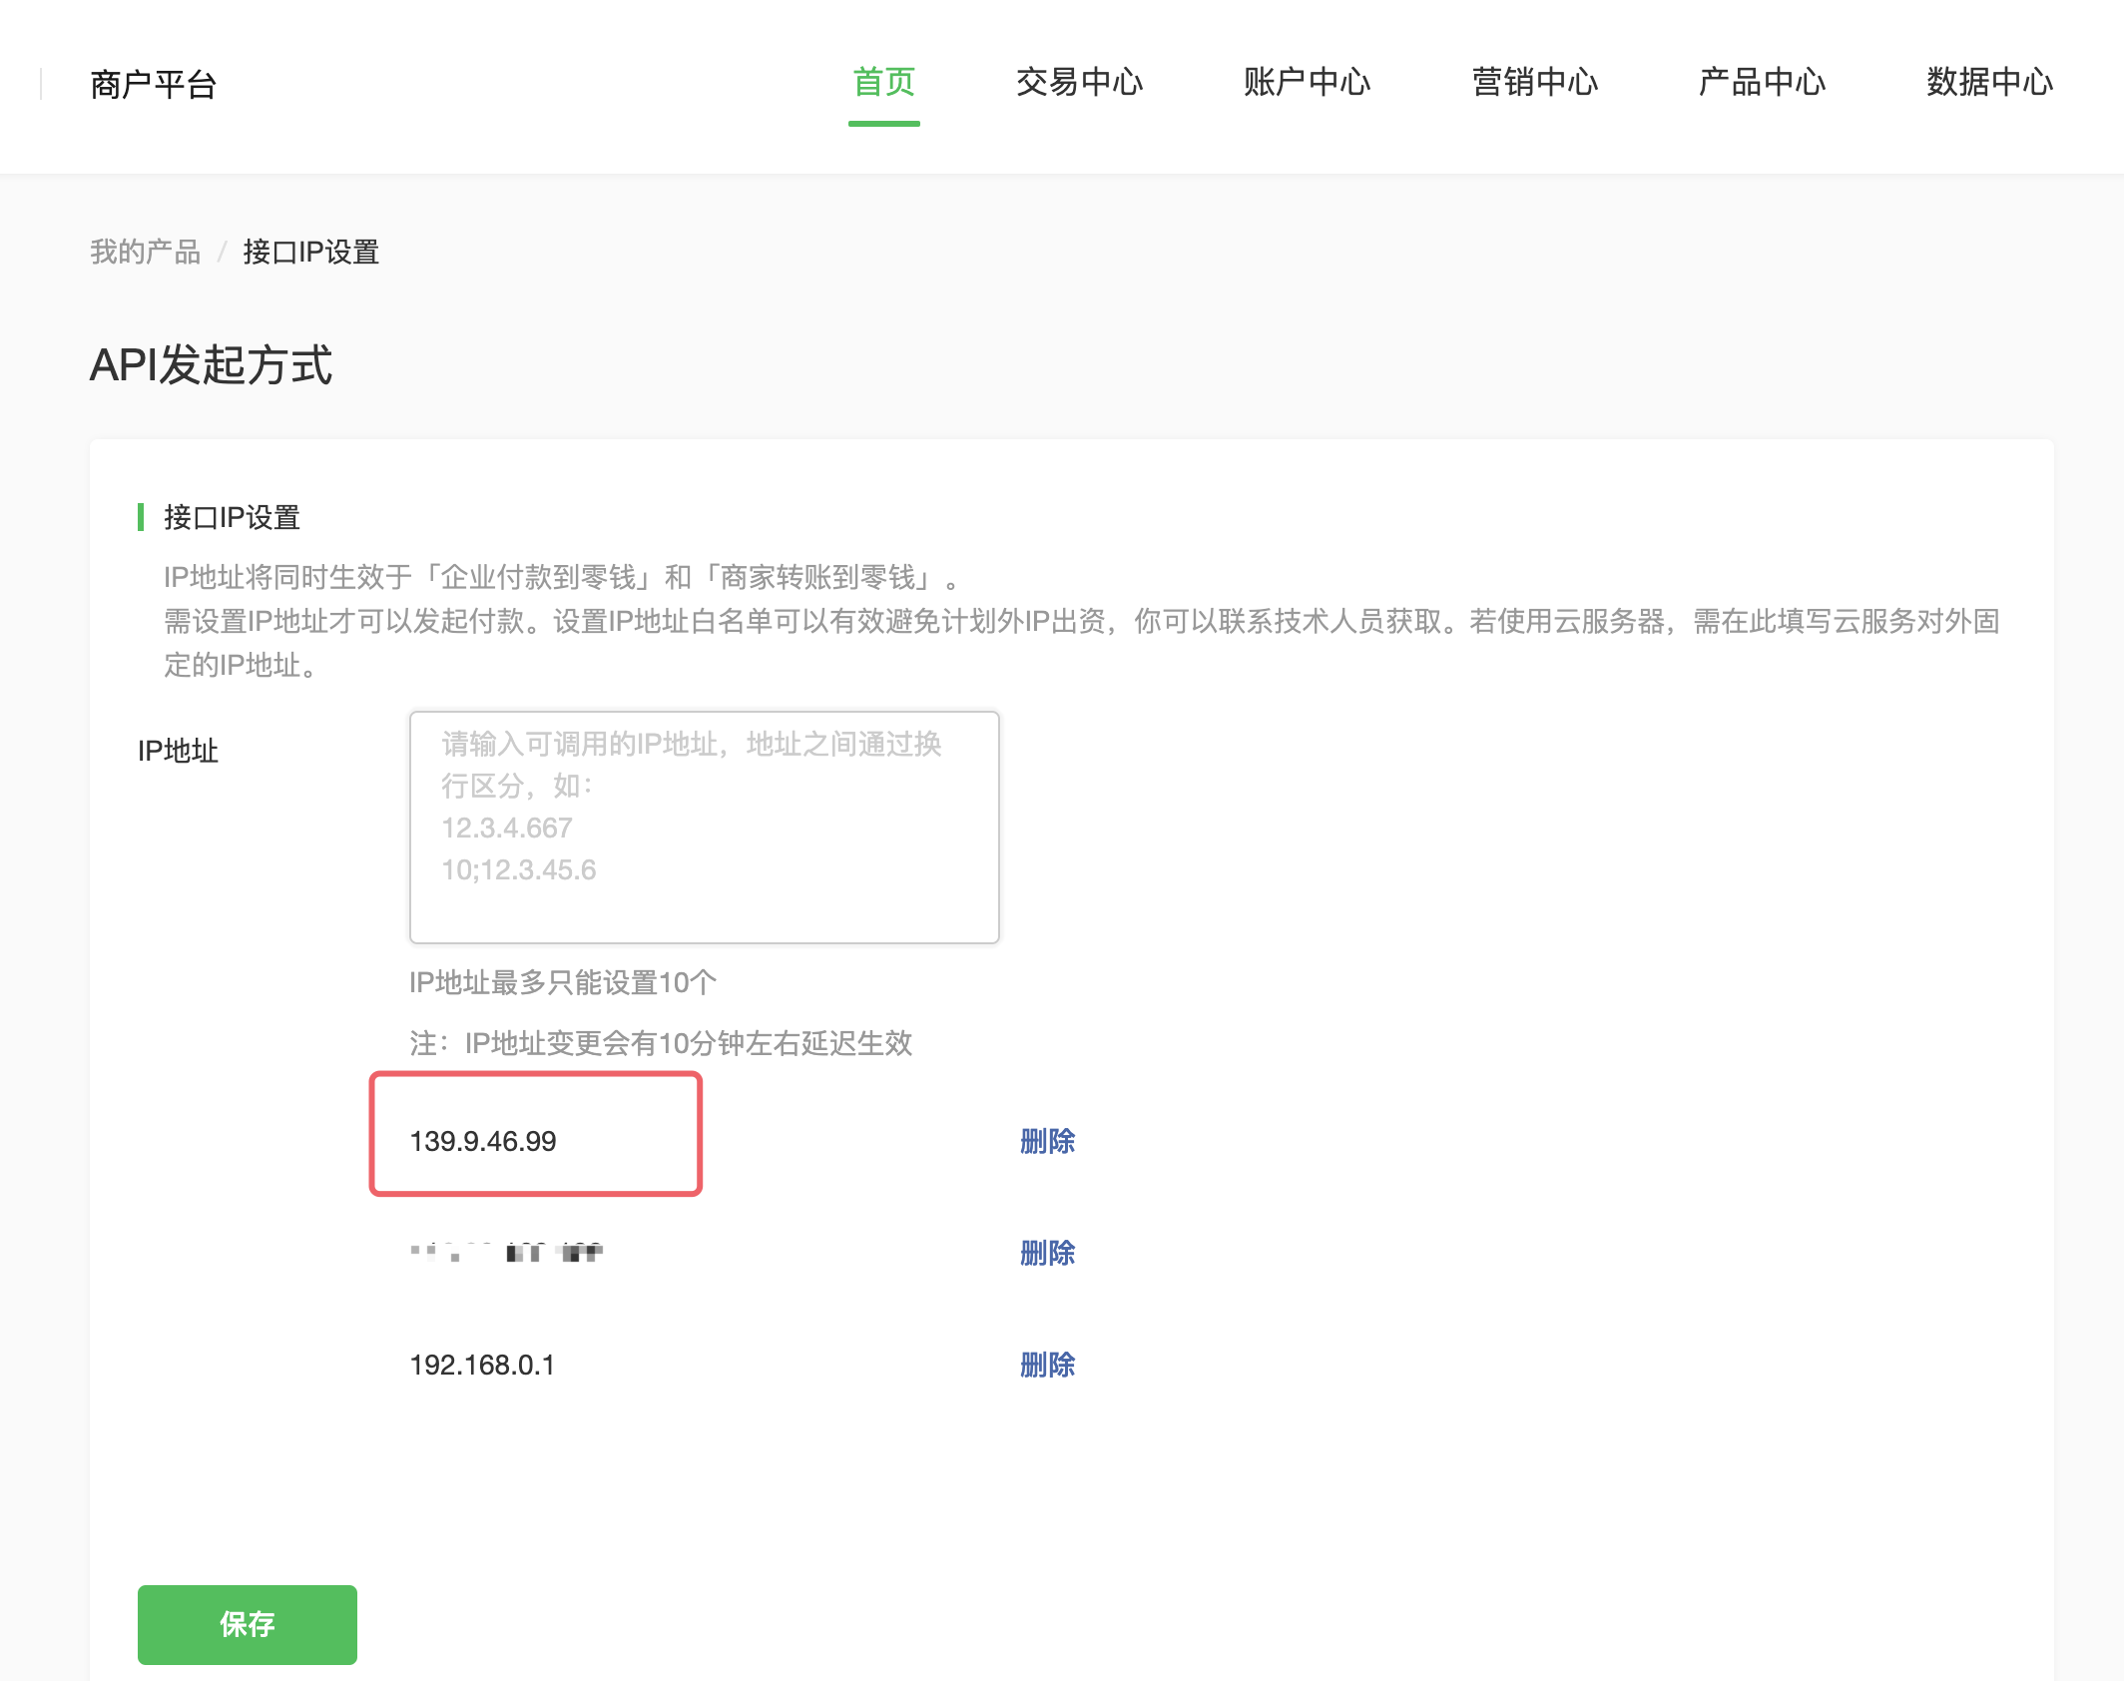Go back via the 我的产品 breadcrumb
Screen dimensions: 2124x1681
[146, 252]
